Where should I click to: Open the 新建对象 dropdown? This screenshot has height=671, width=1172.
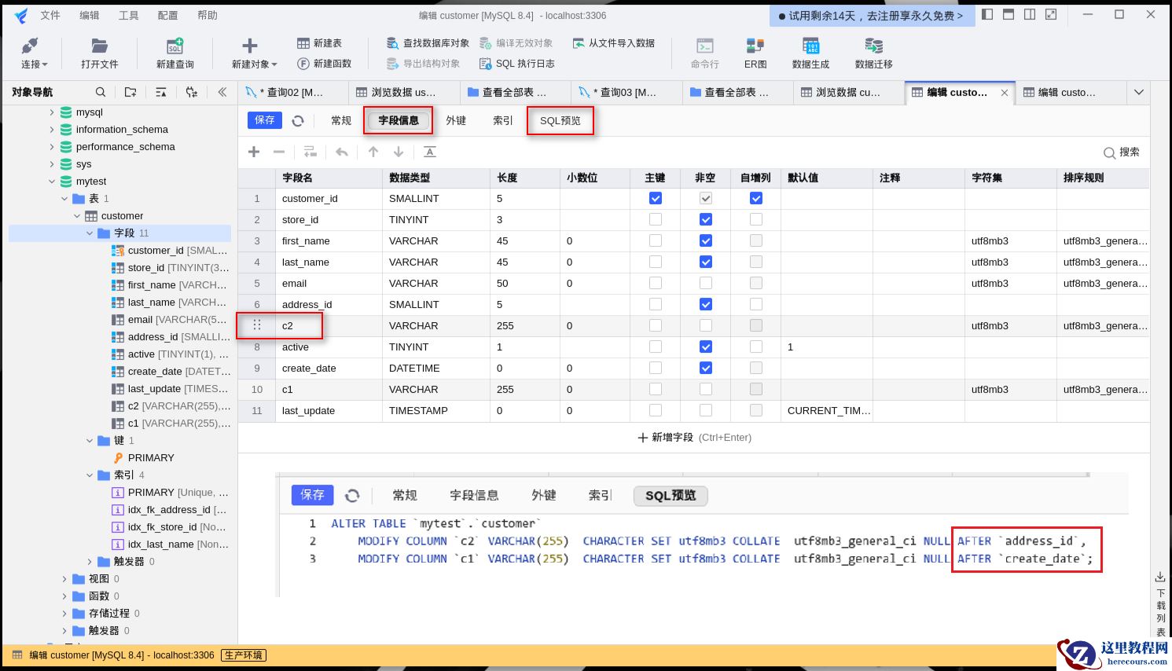pyautogui.click(x=253, y=53)
